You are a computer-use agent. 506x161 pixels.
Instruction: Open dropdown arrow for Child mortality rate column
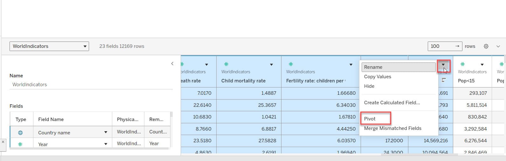point(271,65)
